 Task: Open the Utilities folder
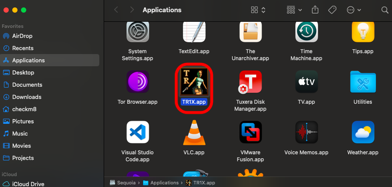363,82
